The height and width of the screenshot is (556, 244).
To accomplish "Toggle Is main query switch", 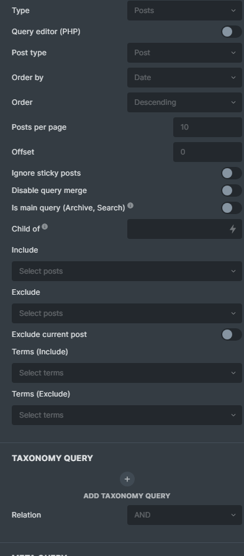I will [232, 208].
